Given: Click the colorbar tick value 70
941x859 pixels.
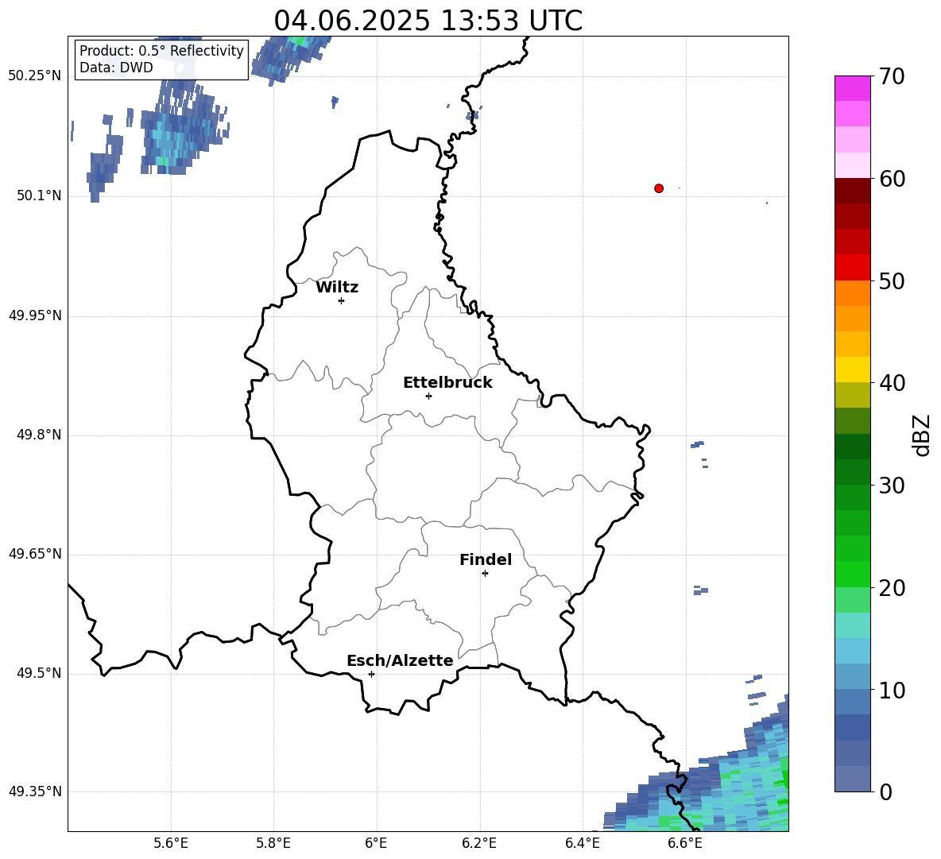Looking at the screenshot, I should coord(892,77).
